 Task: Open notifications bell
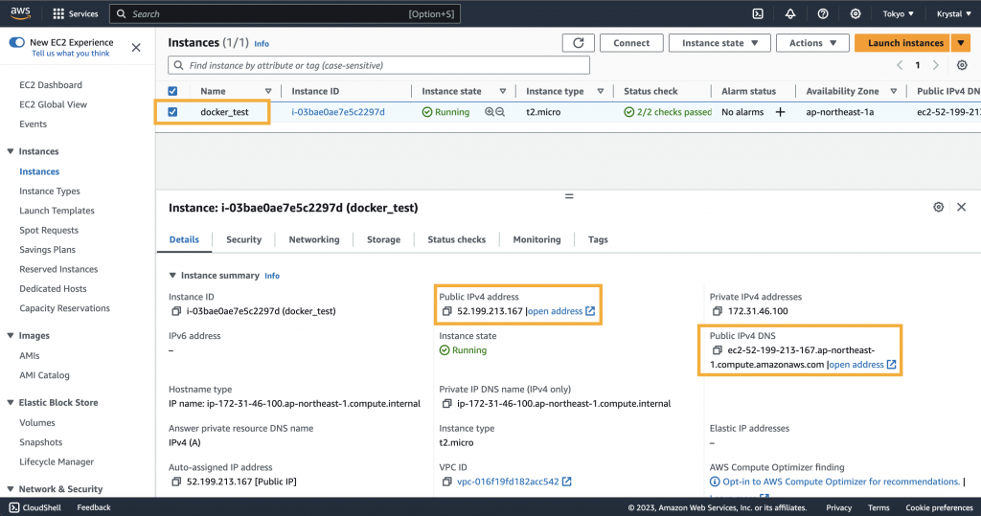pyautogui.click(x=790, y=13)
